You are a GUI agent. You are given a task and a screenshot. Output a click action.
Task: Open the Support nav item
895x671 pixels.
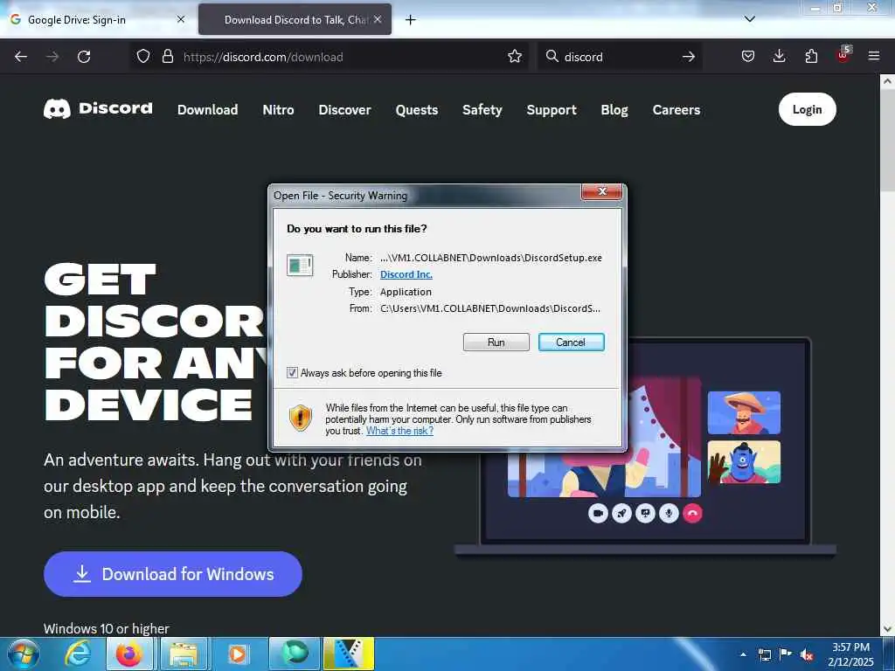552,109
